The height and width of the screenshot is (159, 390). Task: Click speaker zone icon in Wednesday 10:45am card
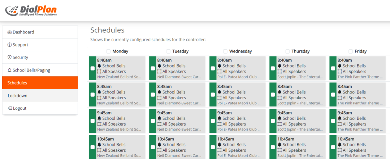click(220, 150)
